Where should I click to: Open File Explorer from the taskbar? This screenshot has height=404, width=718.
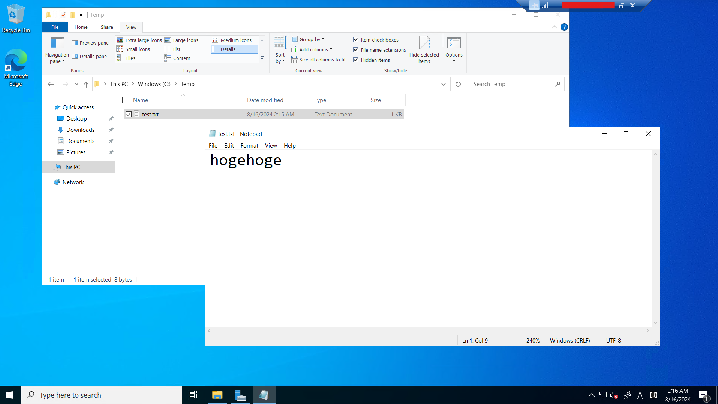[x=217, y=395]
